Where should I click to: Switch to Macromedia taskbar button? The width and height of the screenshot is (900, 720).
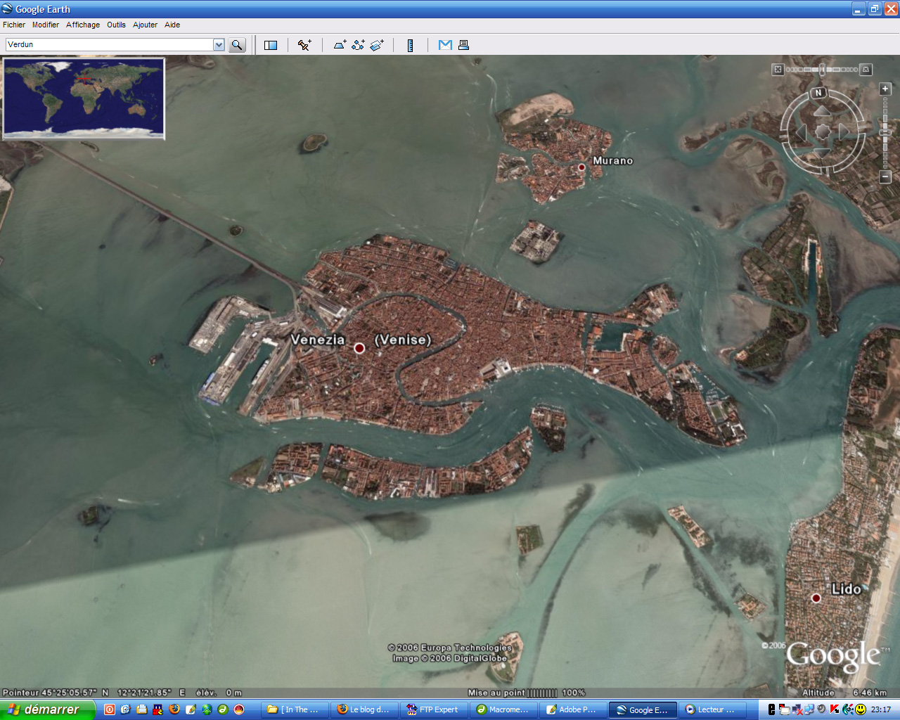coord(503,709)
